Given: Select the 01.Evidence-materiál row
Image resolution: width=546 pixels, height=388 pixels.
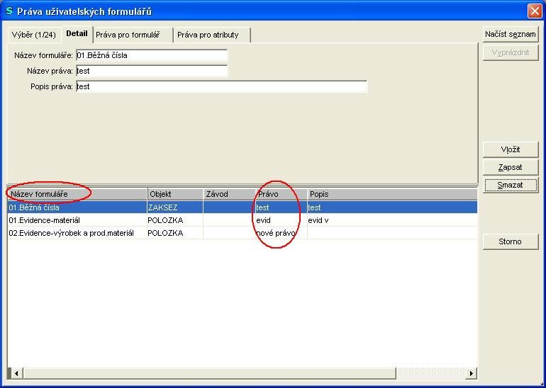Looking at the screenshot, I should 77,220.
